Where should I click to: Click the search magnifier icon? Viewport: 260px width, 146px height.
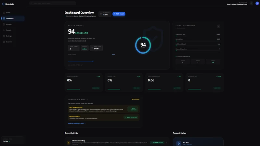tap(31, 3)
